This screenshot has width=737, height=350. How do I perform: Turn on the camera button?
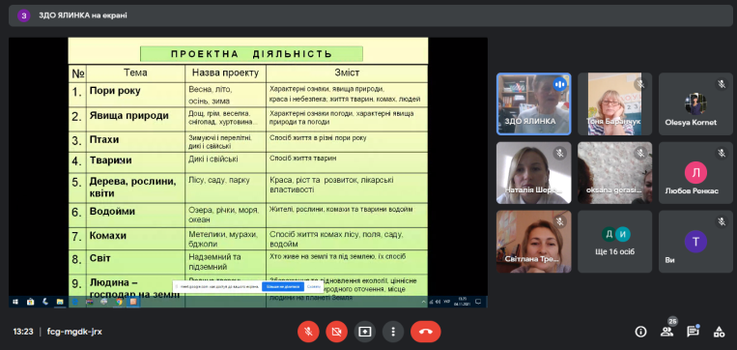coord(336,332)
